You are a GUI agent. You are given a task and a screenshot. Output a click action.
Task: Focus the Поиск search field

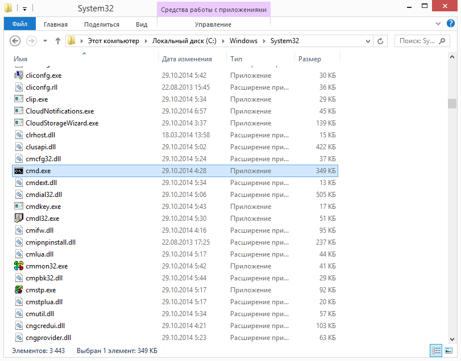point(422,41)
